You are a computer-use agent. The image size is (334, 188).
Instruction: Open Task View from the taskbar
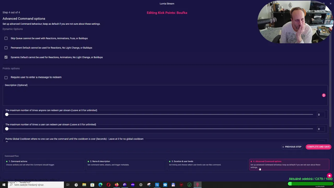pos(68,185)
